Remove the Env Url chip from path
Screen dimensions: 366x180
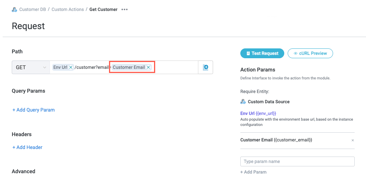pyautogui.click(x=71, y=67)
